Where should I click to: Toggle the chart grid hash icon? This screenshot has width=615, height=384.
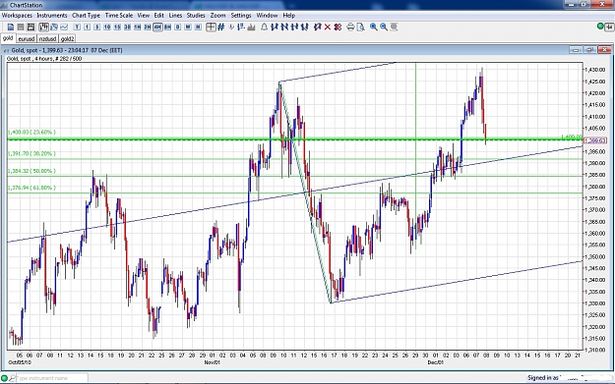[220, 27]
